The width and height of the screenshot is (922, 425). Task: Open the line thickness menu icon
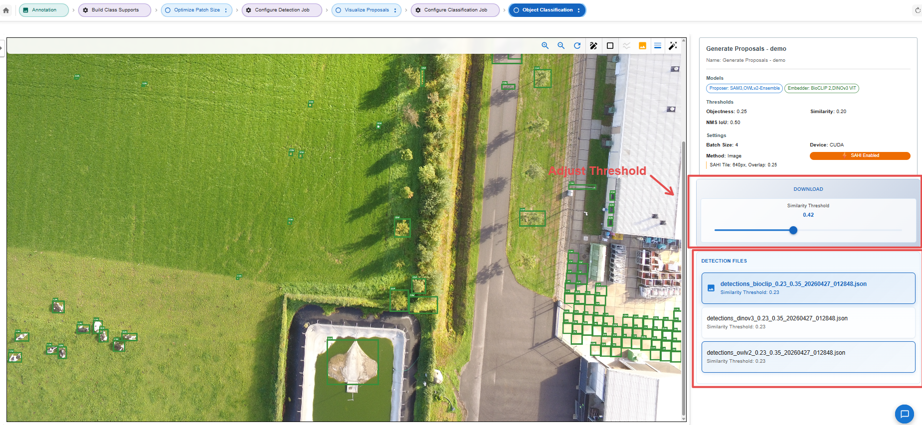658,45
